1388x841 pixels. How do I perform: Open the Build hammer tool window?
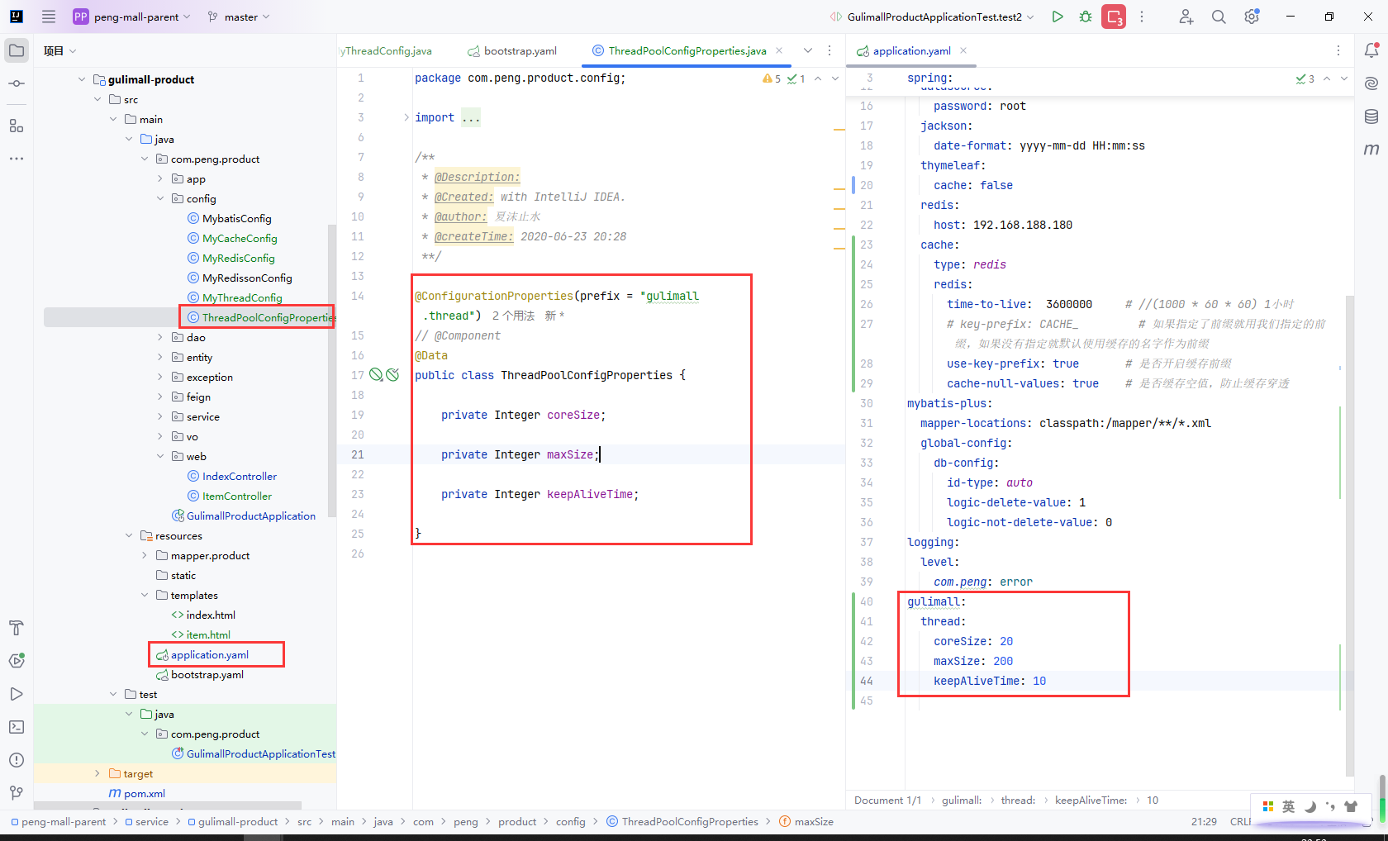tap(17, 628)
